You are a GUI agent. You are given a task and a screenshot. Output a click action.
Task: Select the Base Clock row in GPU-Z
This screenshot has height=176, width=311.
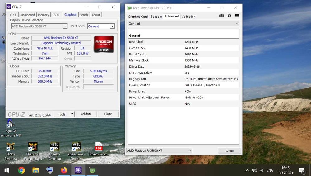point(183,42)
